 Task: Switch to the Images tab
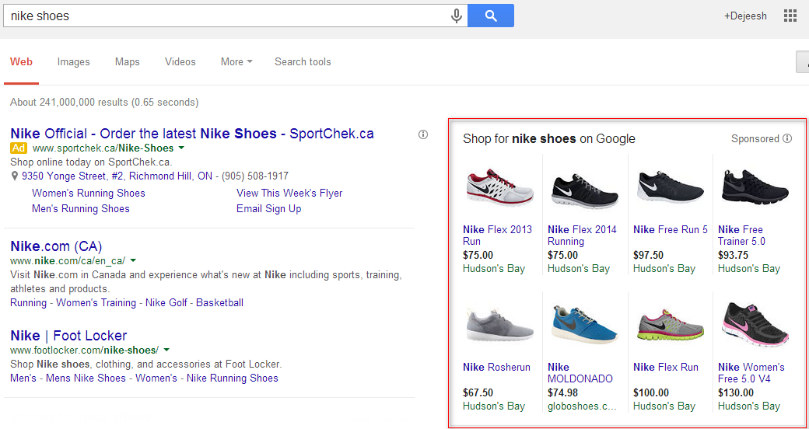73,62
